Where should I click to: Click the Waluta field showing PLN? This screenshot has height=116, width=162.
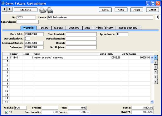[x=21, y=108]
